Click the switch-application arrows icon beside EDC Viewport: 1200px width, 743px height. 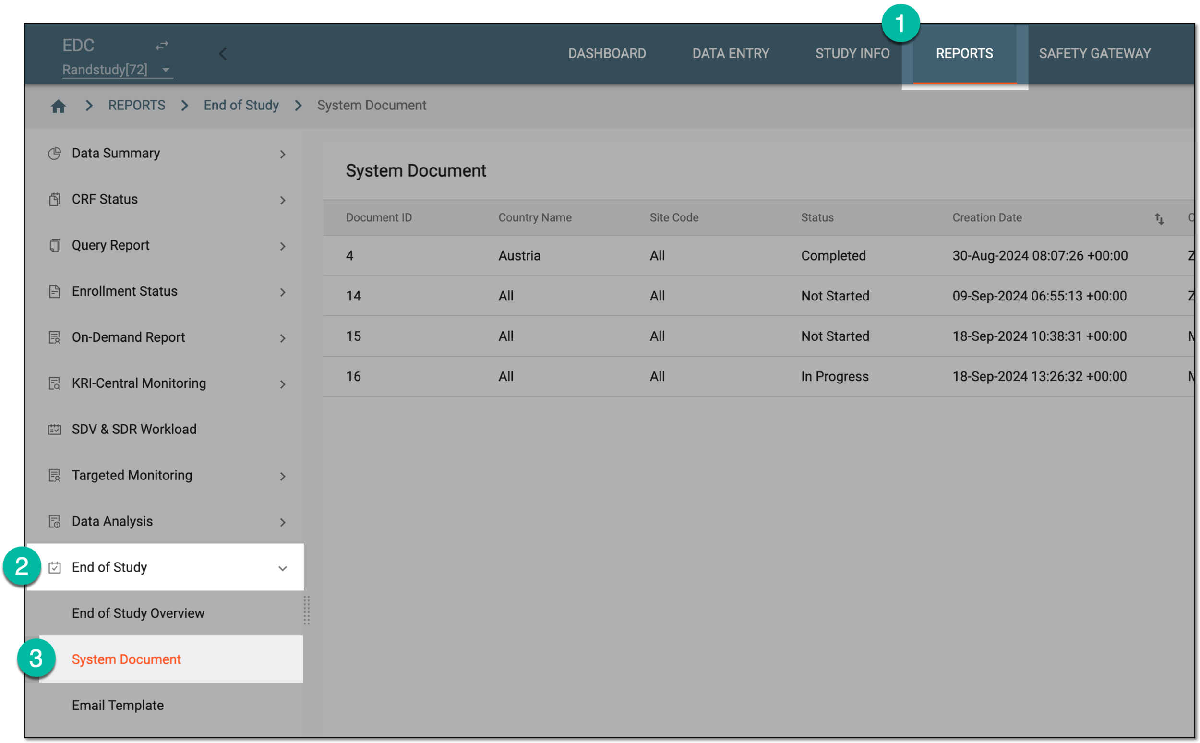point(162,46)
